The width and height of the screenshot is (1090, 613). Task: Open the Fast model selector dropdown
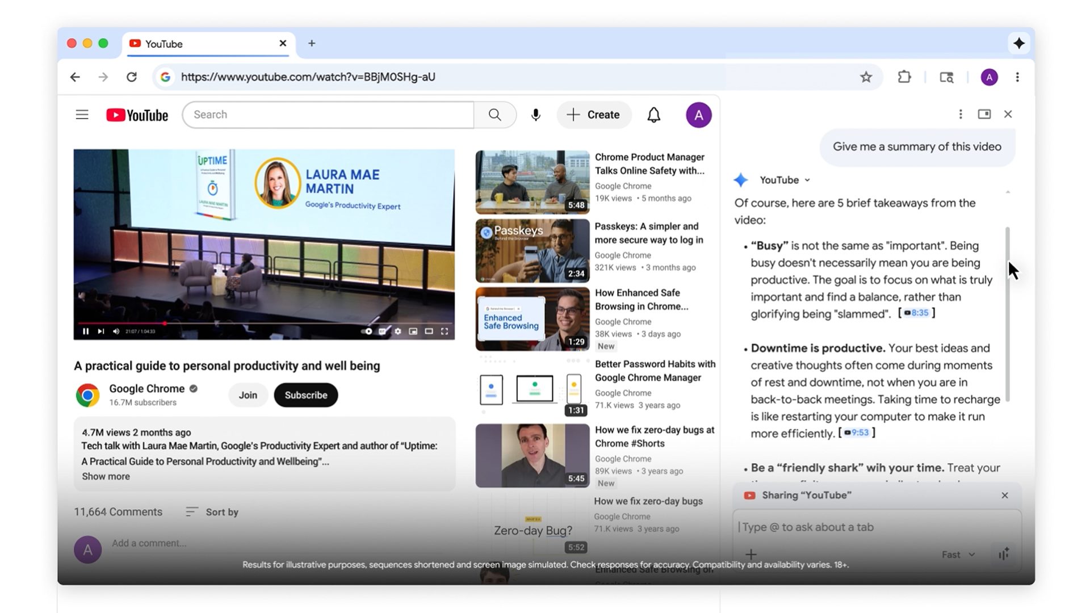pyautogui.click(x=958, y=555)
